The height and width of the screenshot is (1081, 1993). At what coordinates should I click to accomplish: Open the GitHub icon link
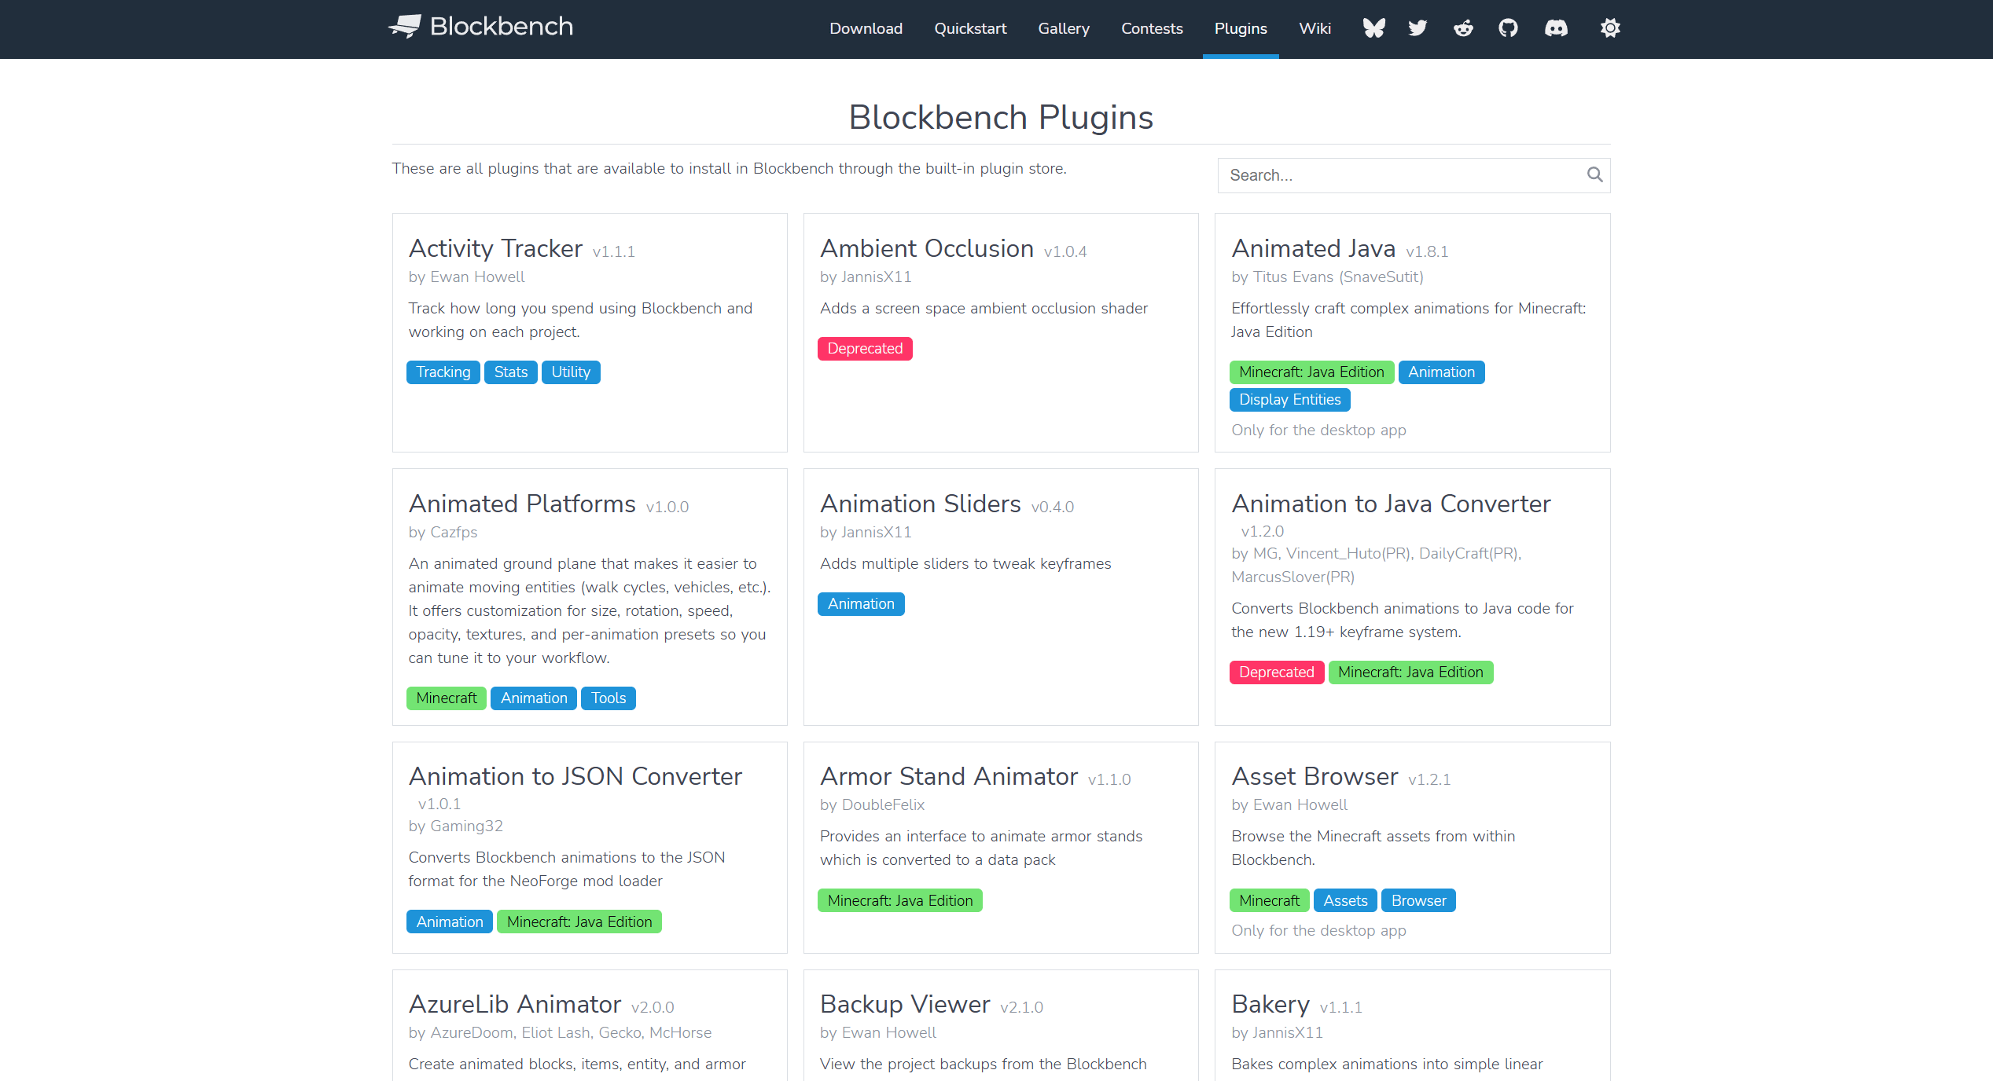click(x=1508, y=28)
